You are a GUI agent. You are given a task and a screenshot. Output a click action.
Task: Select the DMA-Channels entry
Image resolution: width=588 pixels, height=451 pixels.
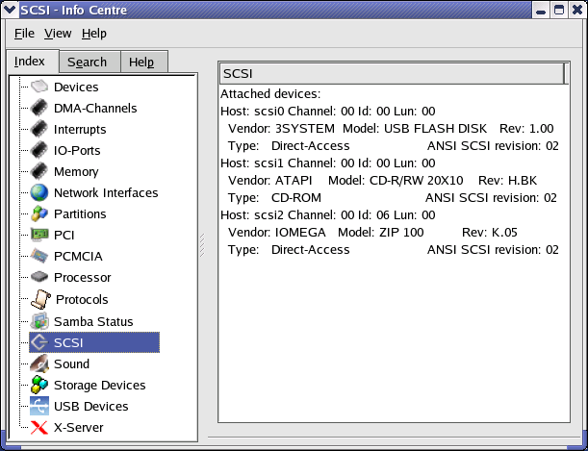pyautogui.click(x=95, y=109)
